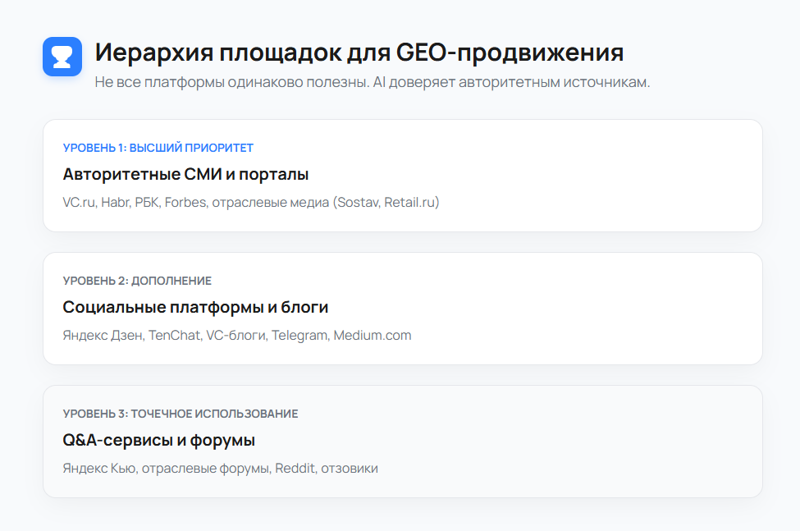
Task: Click the line listing Яндекс Дзен, TenChat, Telegram
Action: (237, 335)
